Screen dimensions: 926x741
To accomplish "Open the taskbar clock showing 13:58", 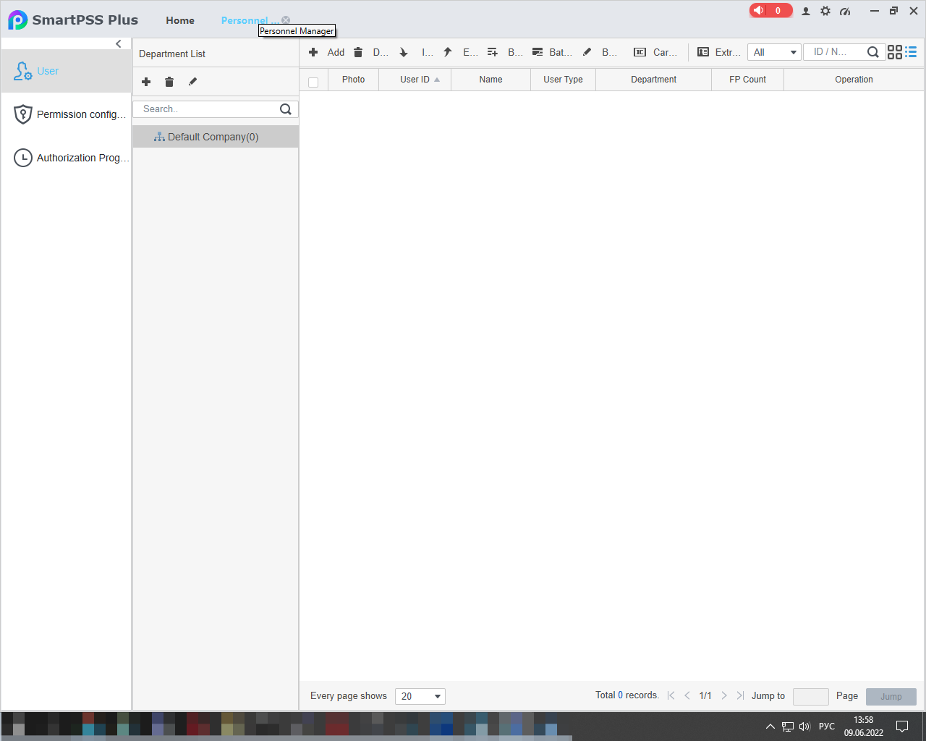I will (x=864, y=727).
